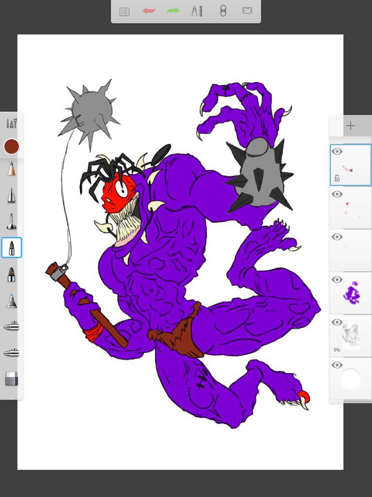Select the highlighted dark bristle brush
This screenshot has height=497, width=372.
[x=12, y=248]
